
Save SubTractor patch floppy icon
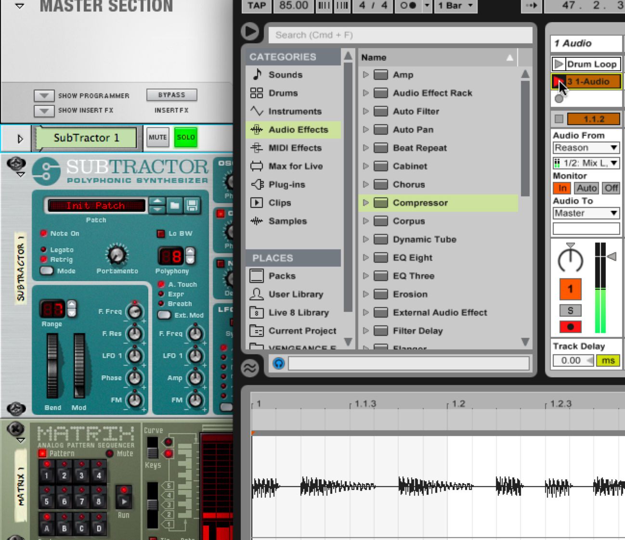192,206
